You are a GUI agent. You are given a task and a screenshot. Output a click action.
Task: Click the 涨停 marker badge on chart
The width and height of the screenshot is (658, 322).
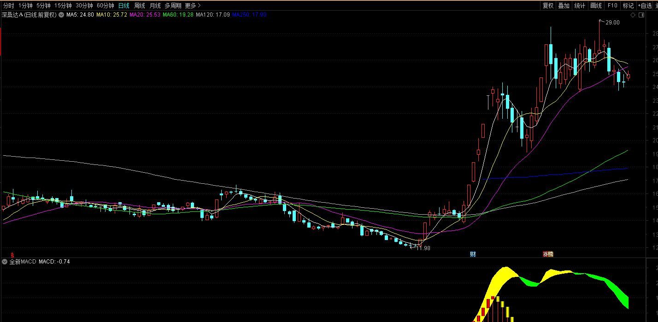pyautogui.click(x=548, y=254)
